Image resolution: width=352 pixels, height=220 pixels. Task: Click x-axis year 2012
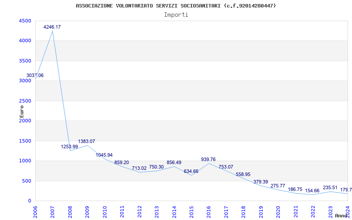pyautogui.click(x=139, y=212)
